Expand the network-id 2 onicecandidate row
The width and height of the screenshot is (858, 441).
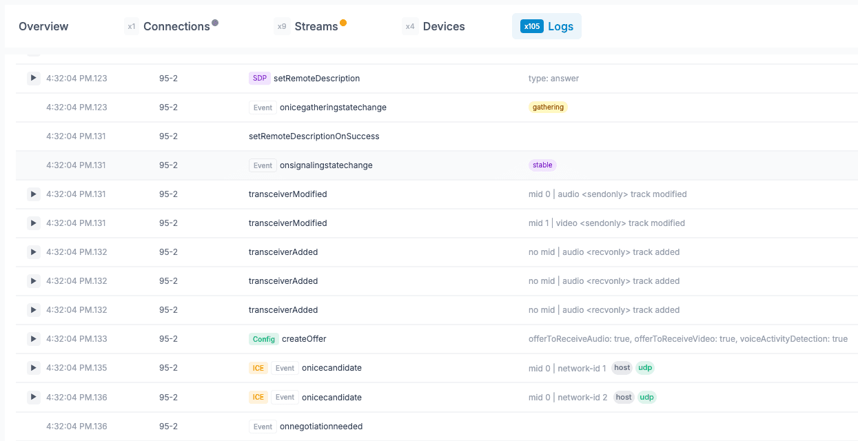[34, 397]
